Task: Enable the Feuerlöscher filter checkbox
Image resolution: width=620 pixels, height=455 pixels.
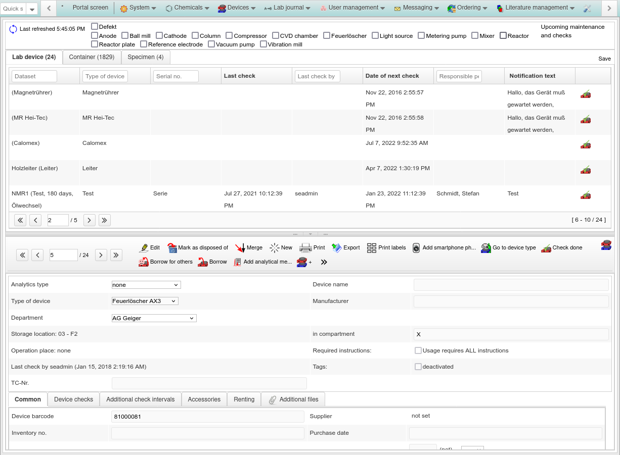Action: point(327,35)
